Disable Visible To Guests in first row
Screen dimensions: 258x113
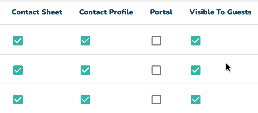coord(195,41)
